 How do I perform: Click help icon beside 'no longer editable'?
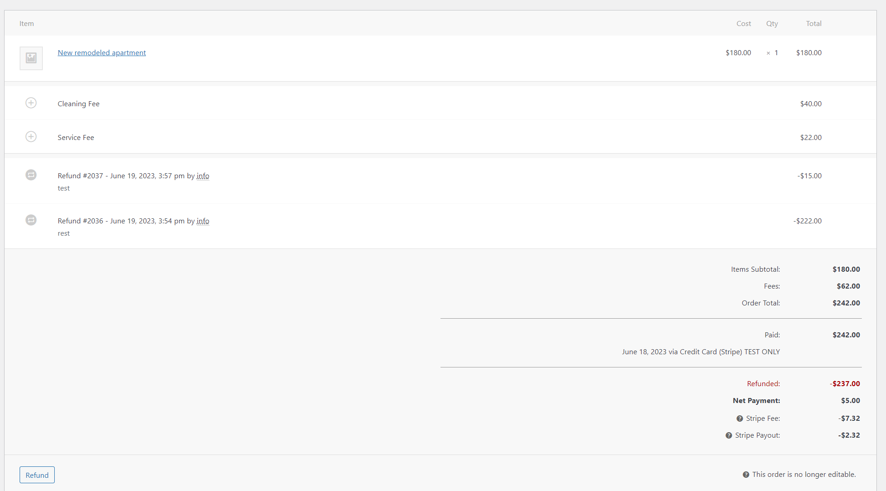click(x=746, y=475)
